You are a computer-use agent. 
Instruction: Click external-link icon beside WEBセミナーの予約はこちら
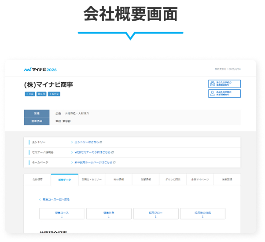(113, 152)
